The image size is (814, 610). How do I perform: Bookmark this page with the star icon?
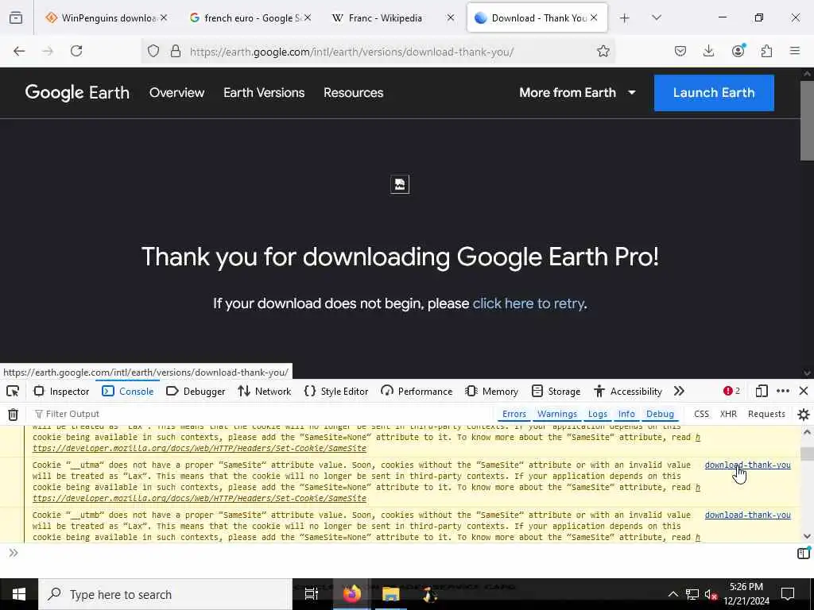[603, 51]
